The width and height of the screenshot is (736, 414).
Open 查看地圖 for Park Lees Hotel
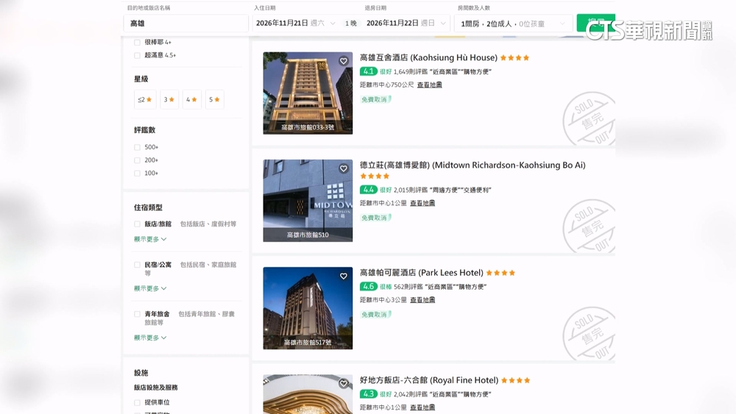(422, 299)
